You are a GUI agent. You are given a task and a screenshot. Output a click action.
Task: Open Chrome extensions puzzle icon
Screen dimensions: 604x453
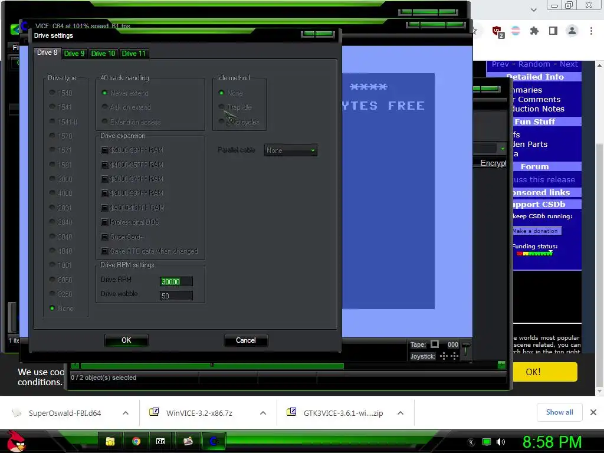point(534,31)
